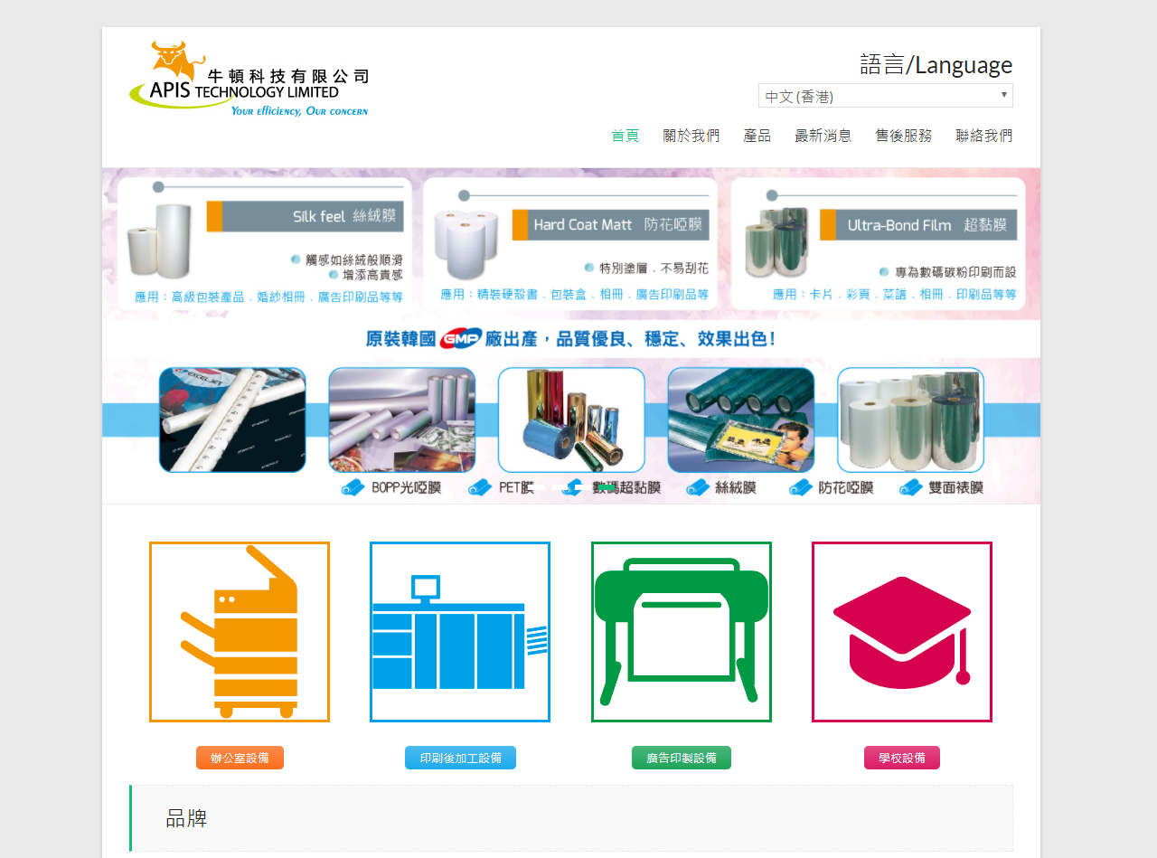Image resolution: width=1157 pixels, height=858 pixels.
Task: Open the 產品 menu item
Action: point(757,136)
